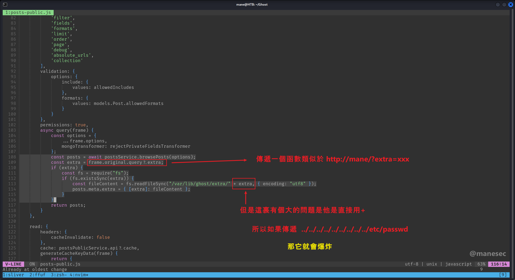The image size is (515, 280).
Task: Click the 'filter' string on line 82
Action: coord(62,18)
